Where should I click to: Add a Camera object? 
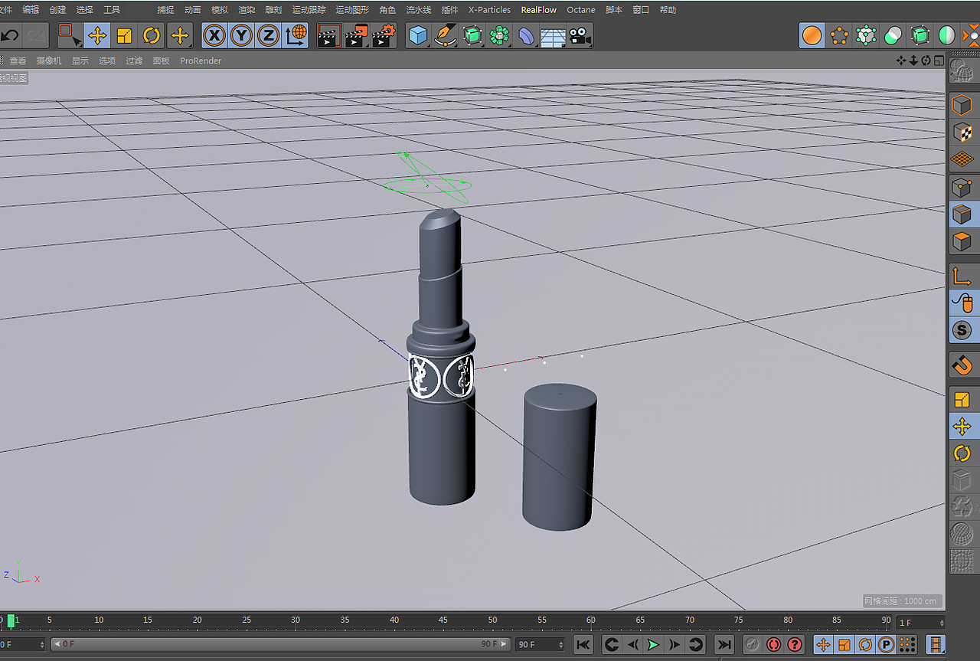(580, 35)
